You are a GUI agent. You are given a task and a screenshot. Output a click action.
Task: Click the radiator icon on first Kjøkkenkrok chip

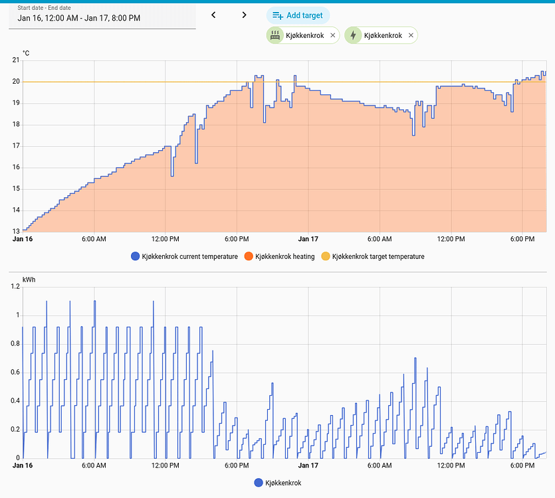[x=275, y=35]
